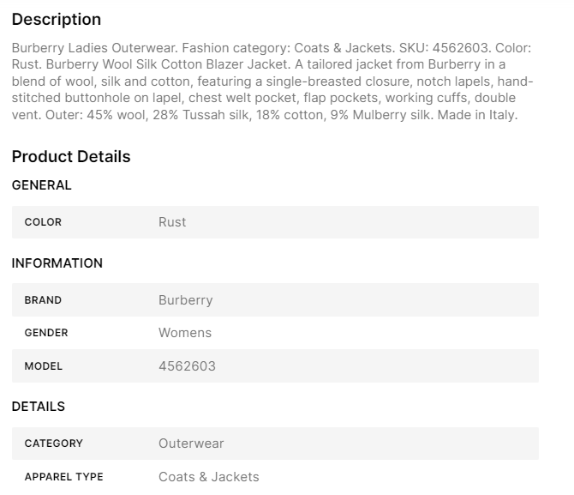
Task: Click the model number 4562603
Action: click(187, 366)
